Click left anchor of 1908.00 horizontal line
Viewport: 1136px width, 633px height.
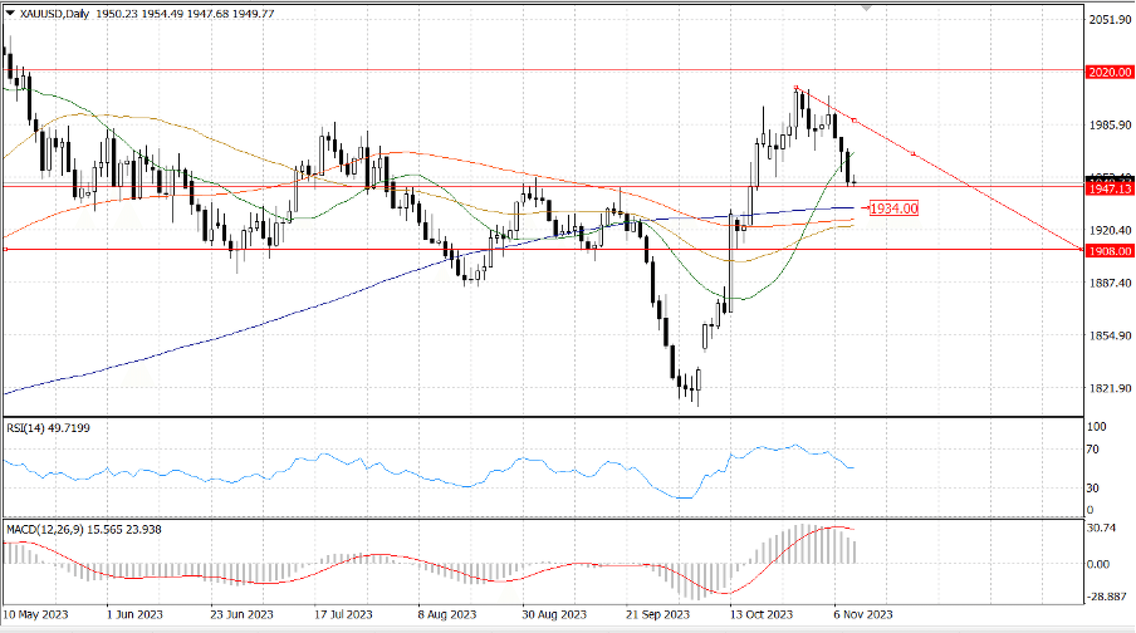tap(6, 249)
